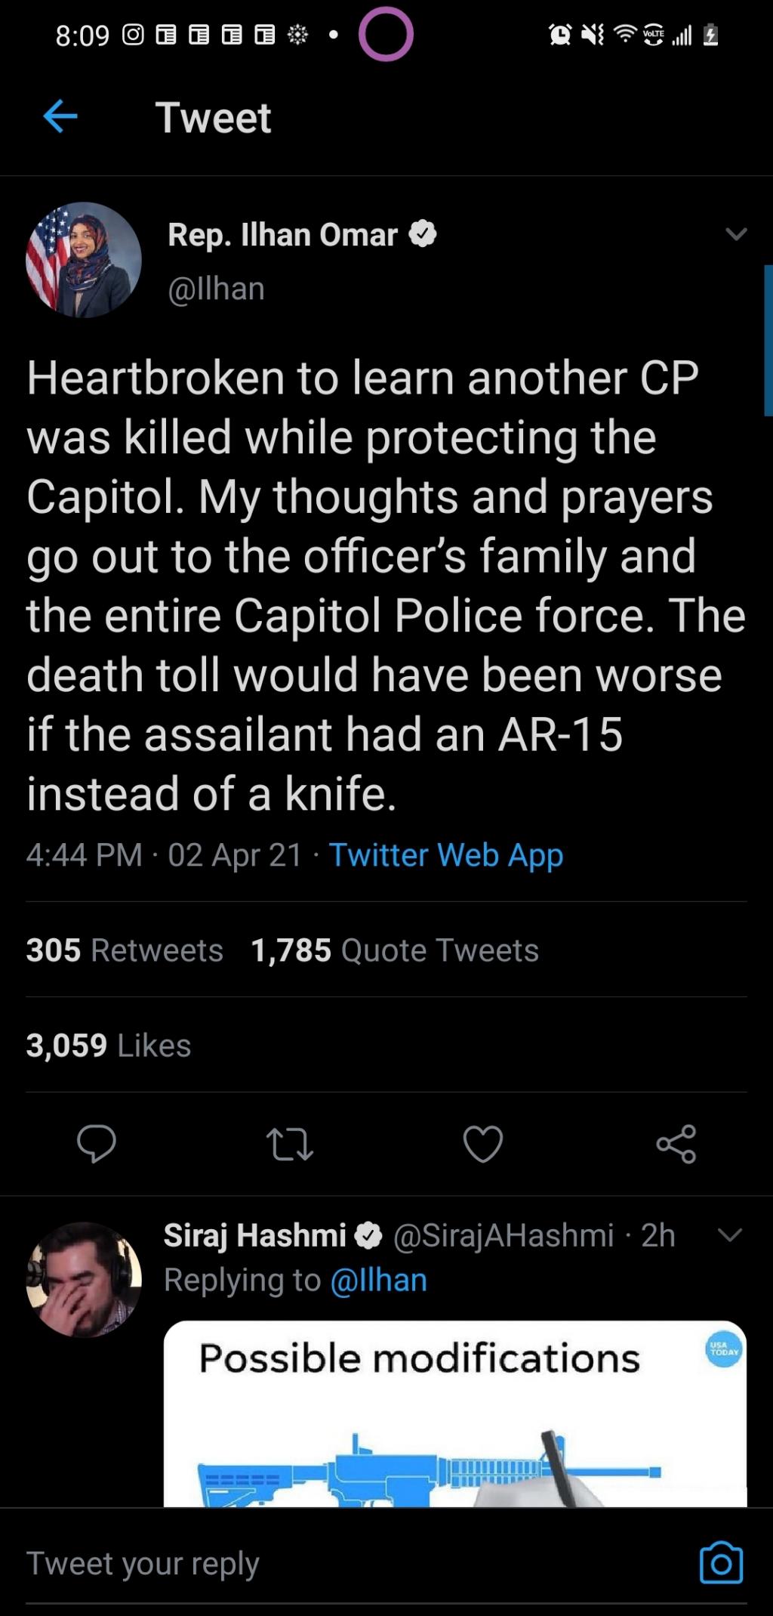Like the tweet with heart icon
Screen dimensions: 773x1616
click(x=483, y=1143)
